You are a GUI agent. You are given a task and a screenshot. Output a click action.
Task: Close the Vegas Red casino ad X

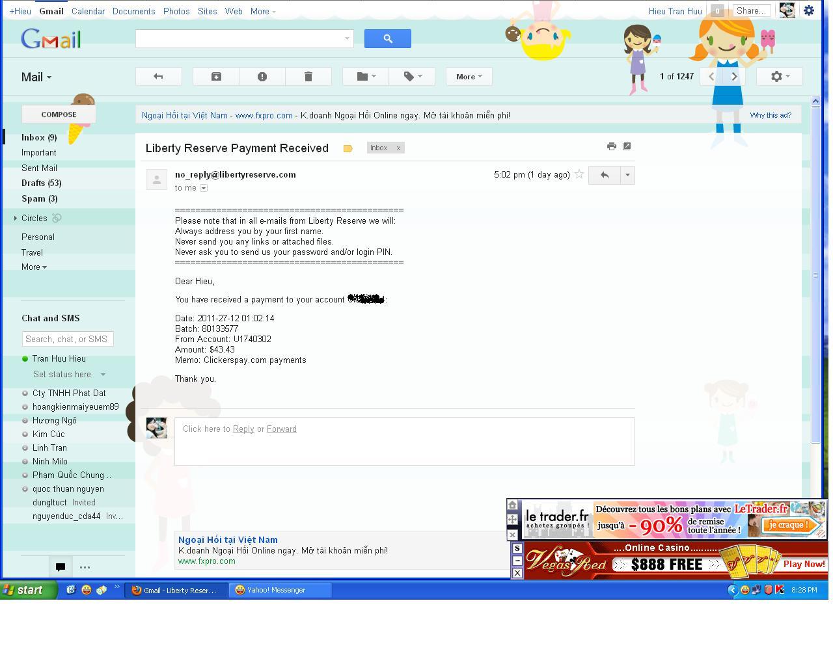click(517, 573)
